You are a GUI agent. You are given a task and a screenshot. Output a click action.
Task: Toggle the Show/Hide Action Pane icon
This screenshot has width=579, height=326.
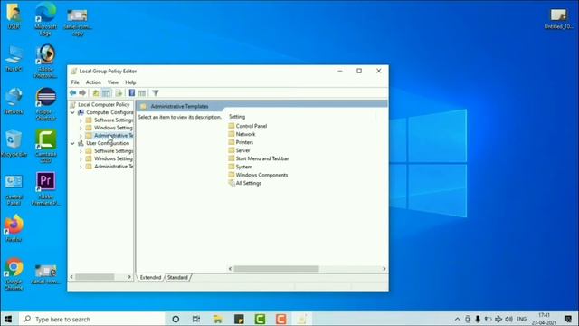click(x=142, y=92)
